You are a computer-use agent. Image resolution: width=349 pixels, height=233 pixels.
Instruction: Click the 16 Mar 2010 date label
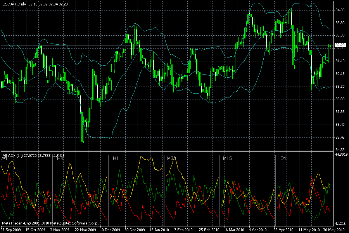click(x=234, y=230)
